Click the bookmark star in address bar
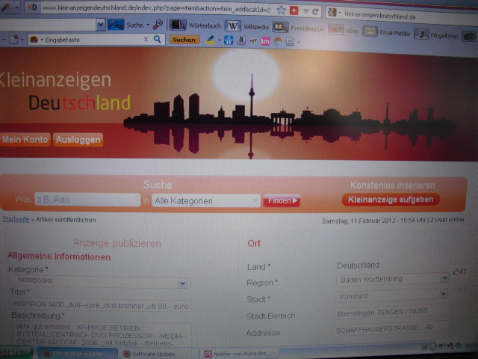 tap(281, 10)
